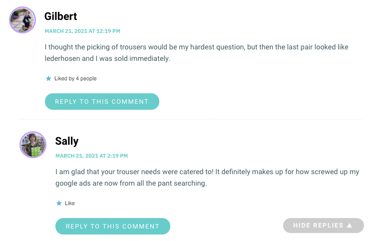Viewport: 371px width, 241px height.
Task: Click the triangle arrow in Hide Replies
Action: coord(350,226)
